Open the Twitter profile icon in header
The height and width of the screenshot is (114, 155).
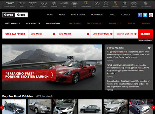(145, 15)
